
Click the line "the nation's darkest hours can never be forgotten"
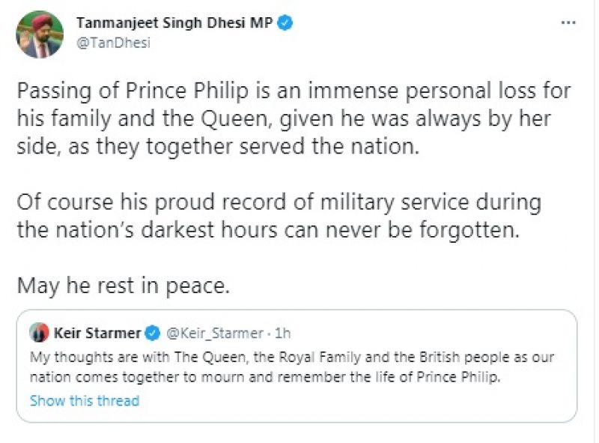pyautogui.click(x=267, y=229)
